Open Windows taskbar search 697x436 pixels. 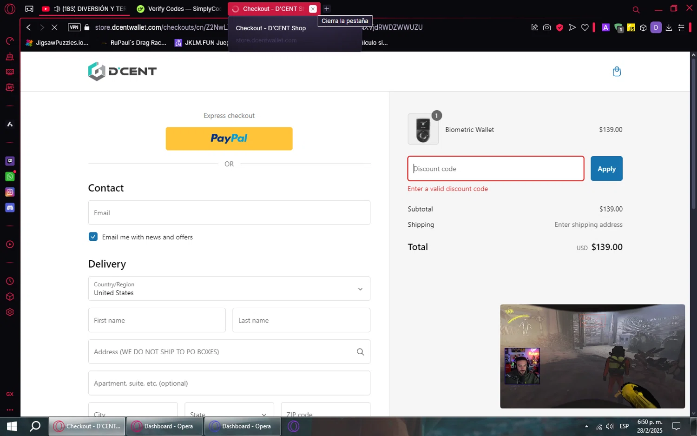35,426
